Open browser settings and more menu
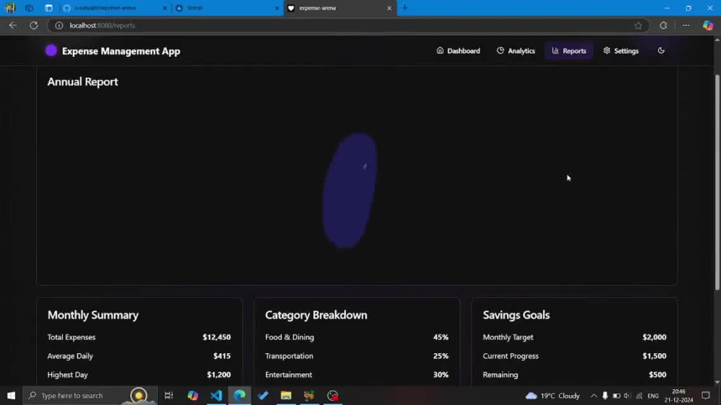Image resolution: width=721 pixels, height=405 pixels. click(686, 25)
